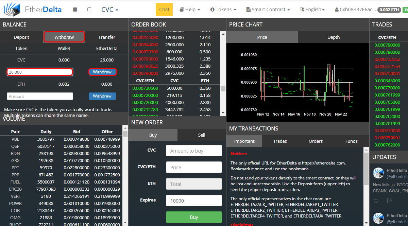This screenshot has width=408, height=226.
Task: Switch to the light theme square
Action: [x=89, y=10]
